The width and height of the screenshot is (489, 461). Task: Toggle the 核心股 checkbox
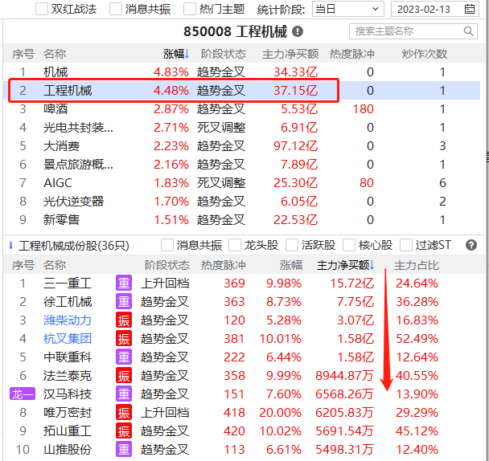pos(349,245)
